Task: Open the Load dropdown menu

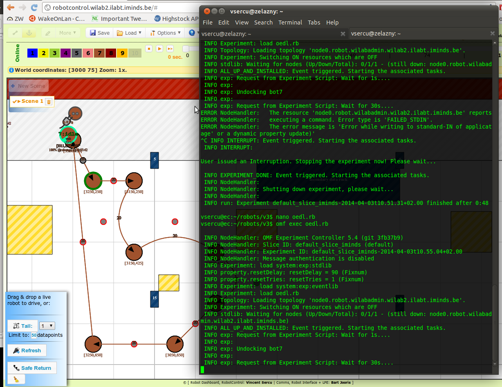Action: click(129, 33)
